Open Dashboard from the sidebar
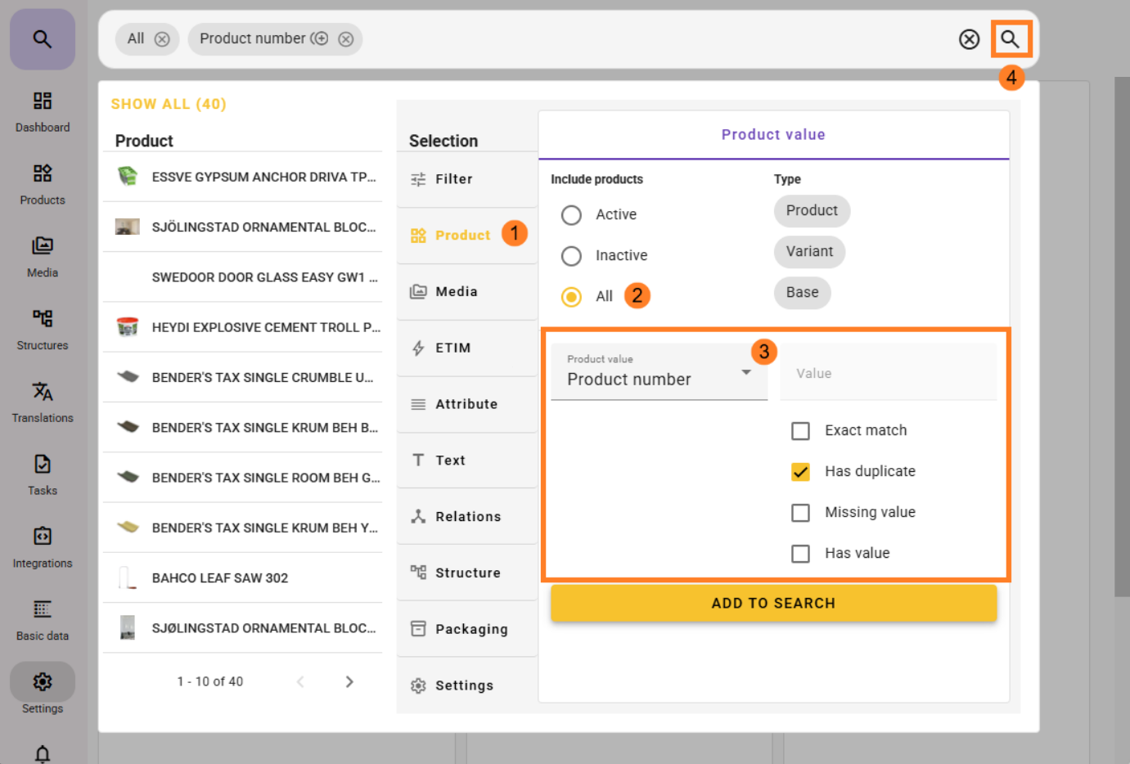 pyautogui.click(x=43, y=111)
